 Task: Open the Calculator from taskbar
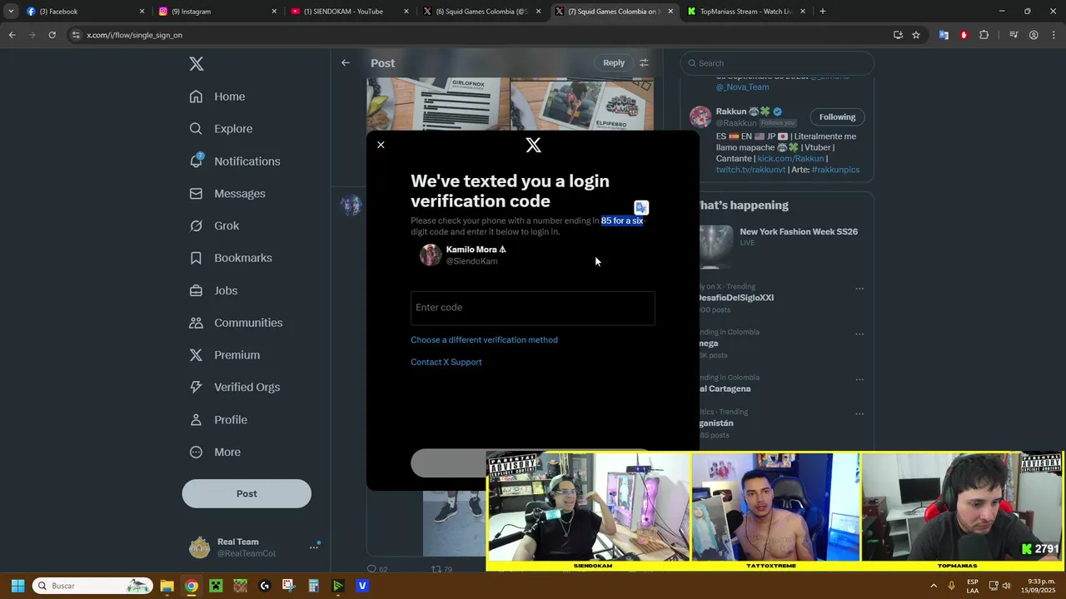click(313, 586)
